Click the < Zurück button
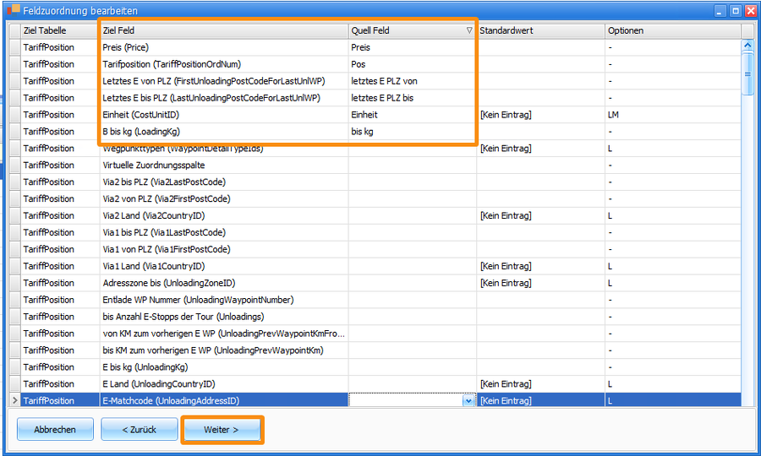The image size is (761, 456). click(140, 430)
